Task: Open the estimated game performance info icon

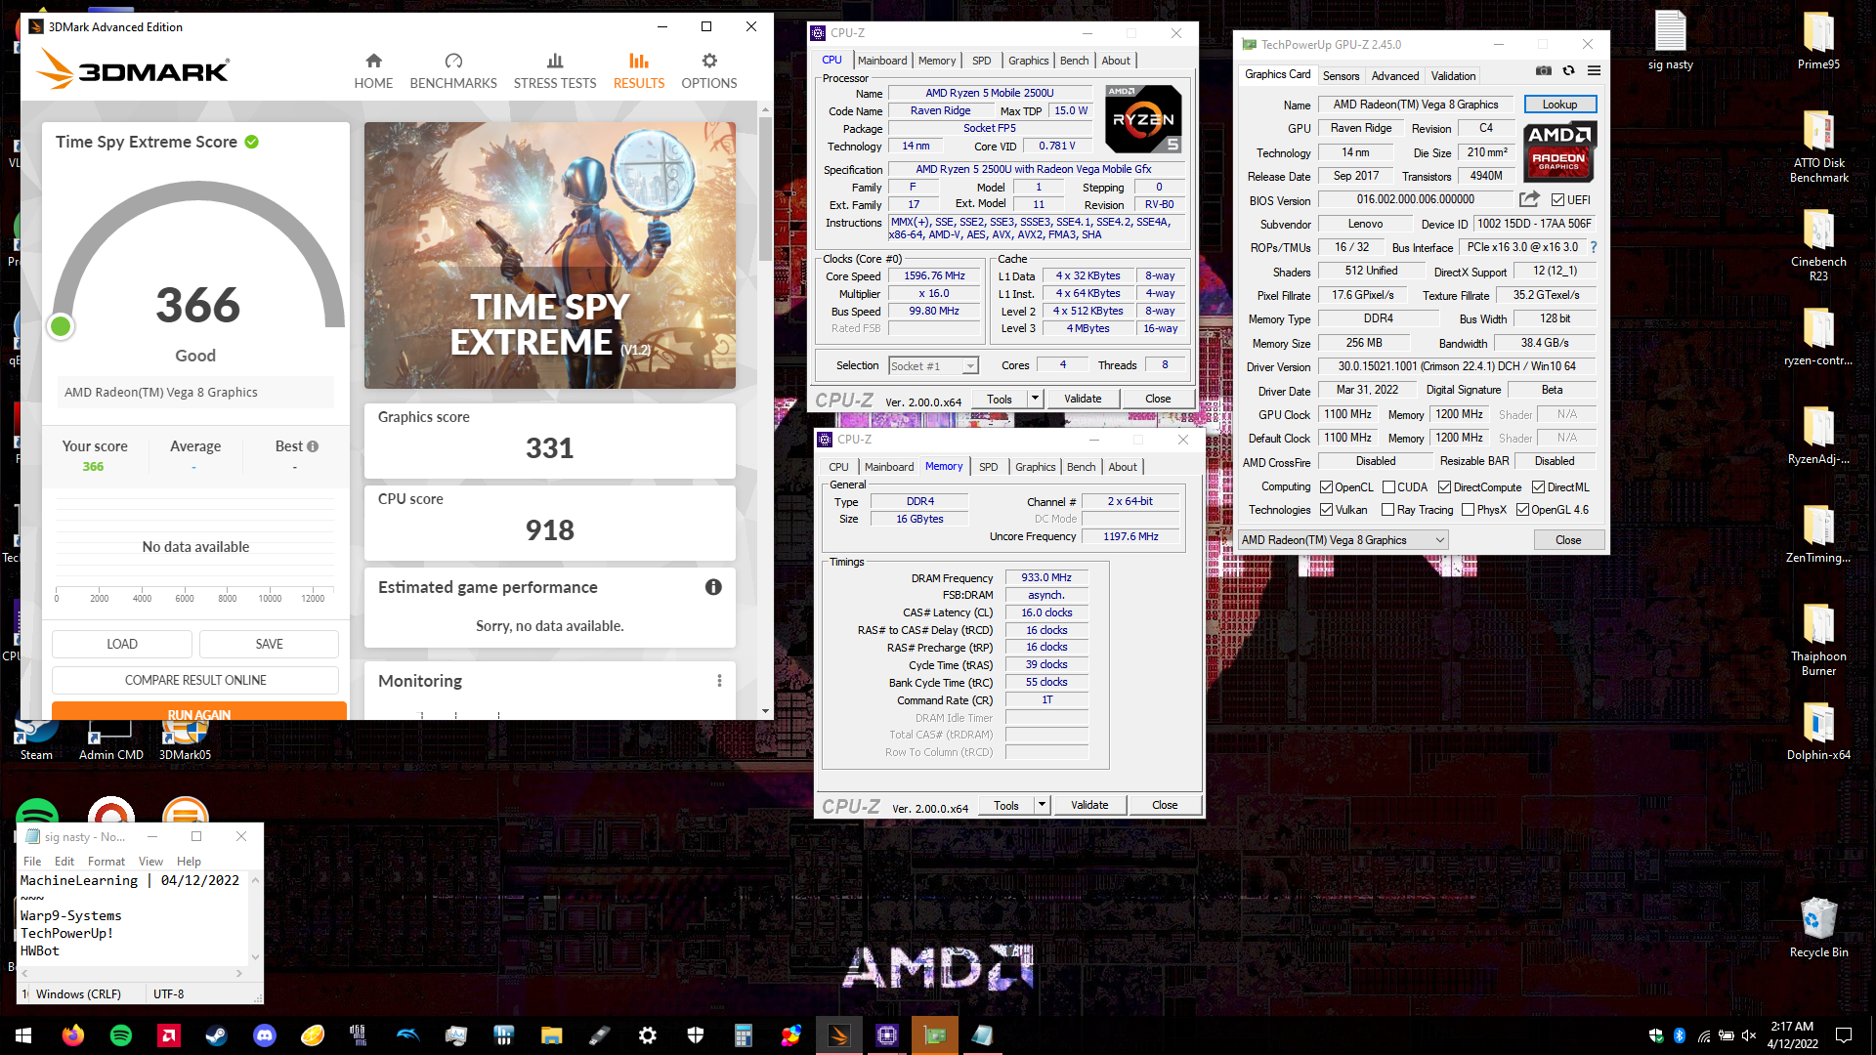Action: [713, 587]
